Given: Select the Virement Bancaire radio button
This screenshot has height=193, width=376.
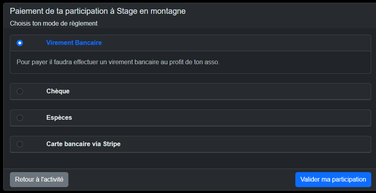Looking at the screenshot, I should coord(20,43).
